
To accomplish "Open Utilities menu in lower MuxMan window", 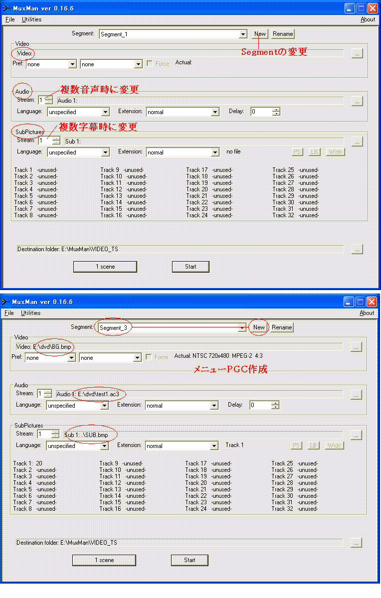I will pyautogui.click(x=30, y=313).
